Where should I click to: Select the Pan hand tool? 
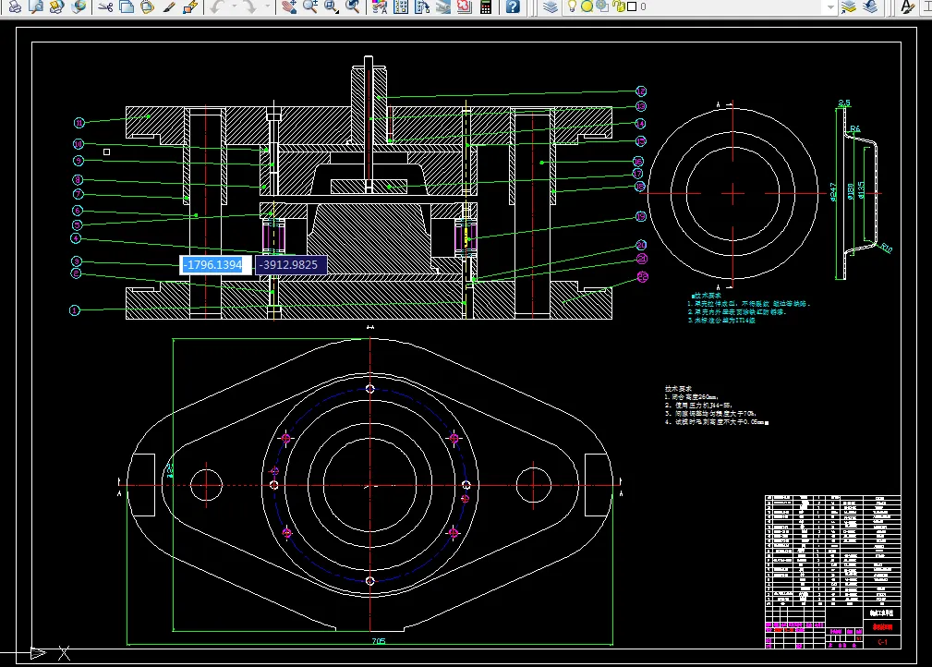click(289, 6)
